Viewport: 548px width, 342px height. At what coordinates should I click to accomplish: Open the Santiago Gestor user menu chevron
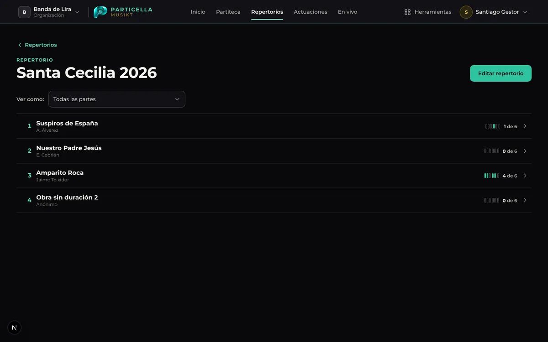tap(525, 12)
